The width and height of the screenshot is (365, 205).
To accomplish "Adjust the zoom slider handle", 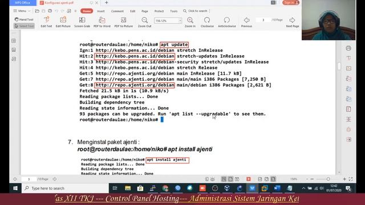I will coord(328,179).
